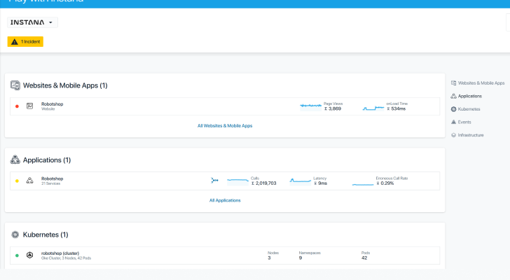Image resolution: width=510 pixels, height=280 pixels.
Task: Jump to Kubernetes in side navigation
Action: point(469,109)
